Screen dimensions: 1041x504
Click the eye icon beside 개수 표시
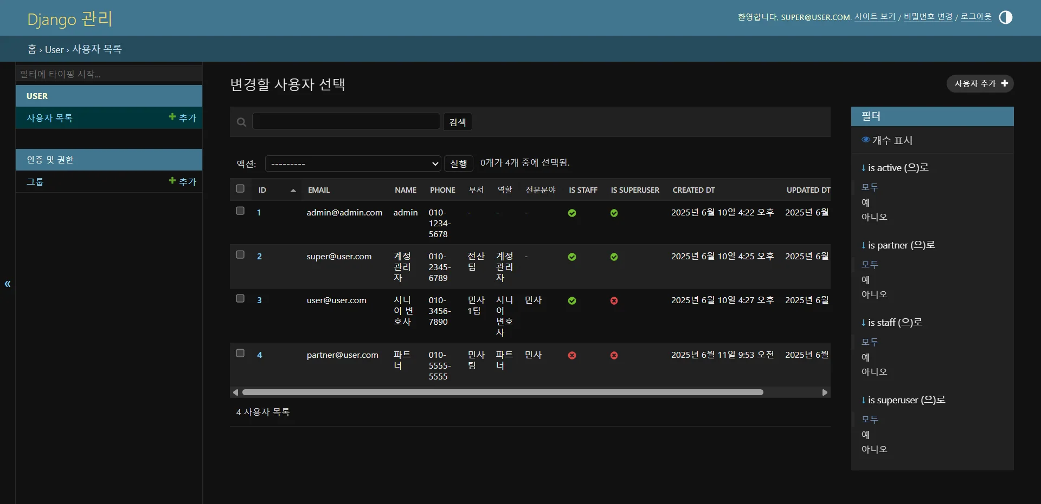[x=865, y=140]
